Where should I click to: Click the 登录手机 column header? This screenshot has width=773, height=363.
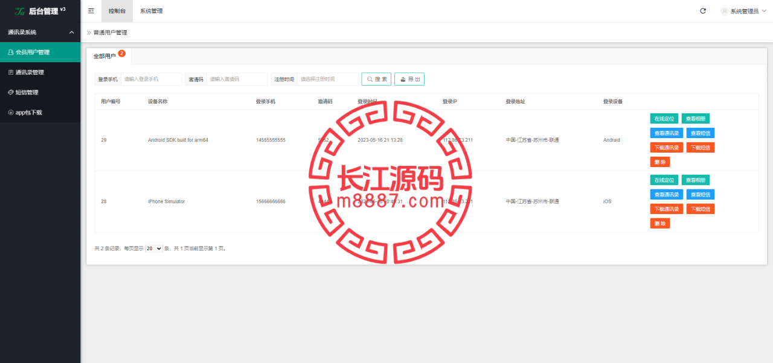[266, 101]
